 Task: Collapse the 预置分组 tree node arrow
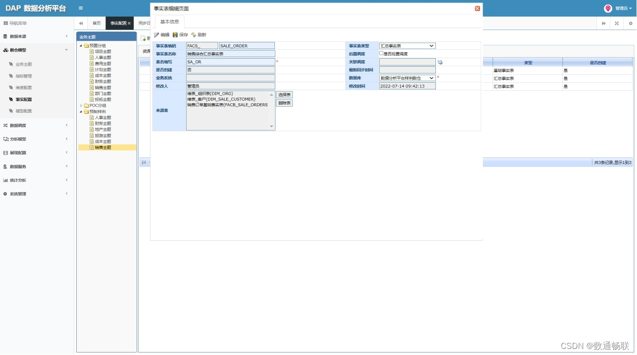[81, 46]
